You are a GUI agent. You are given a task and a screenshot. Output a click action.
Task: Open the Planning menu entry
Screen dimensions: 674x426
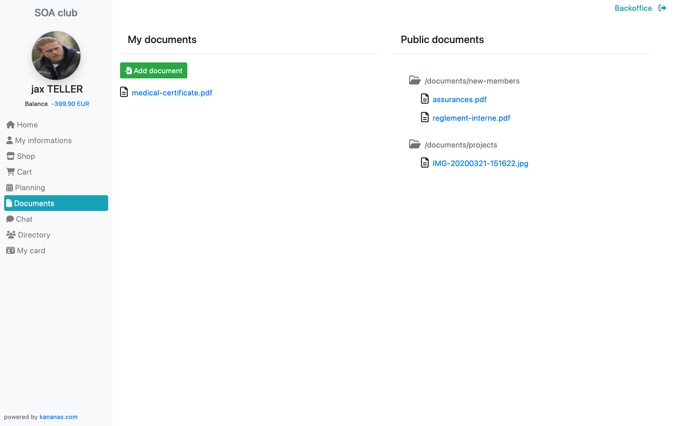pos(56,187)
